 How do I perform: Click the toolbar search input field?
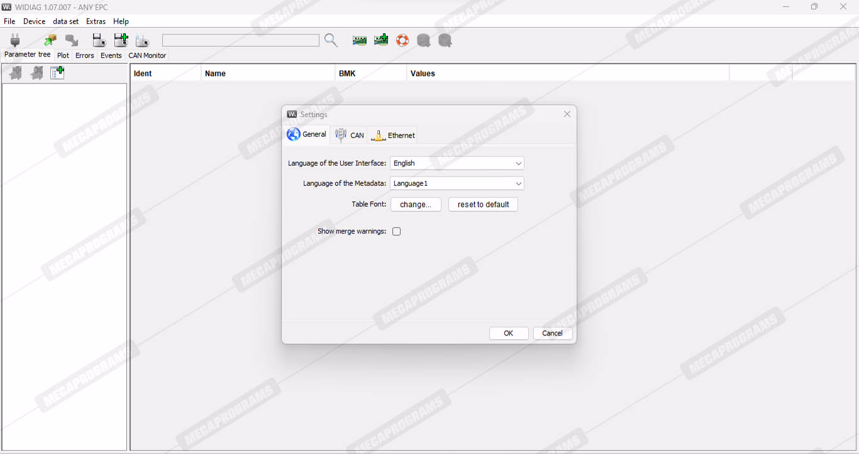(240, 41)
